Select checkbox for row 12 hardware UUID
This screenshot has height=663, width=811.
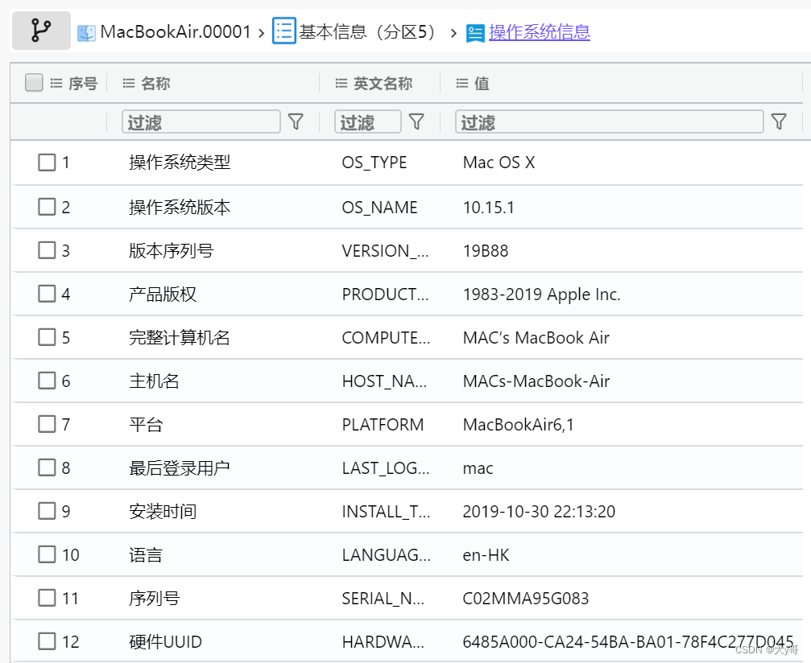pyautogui.click(x=47, y=641)
